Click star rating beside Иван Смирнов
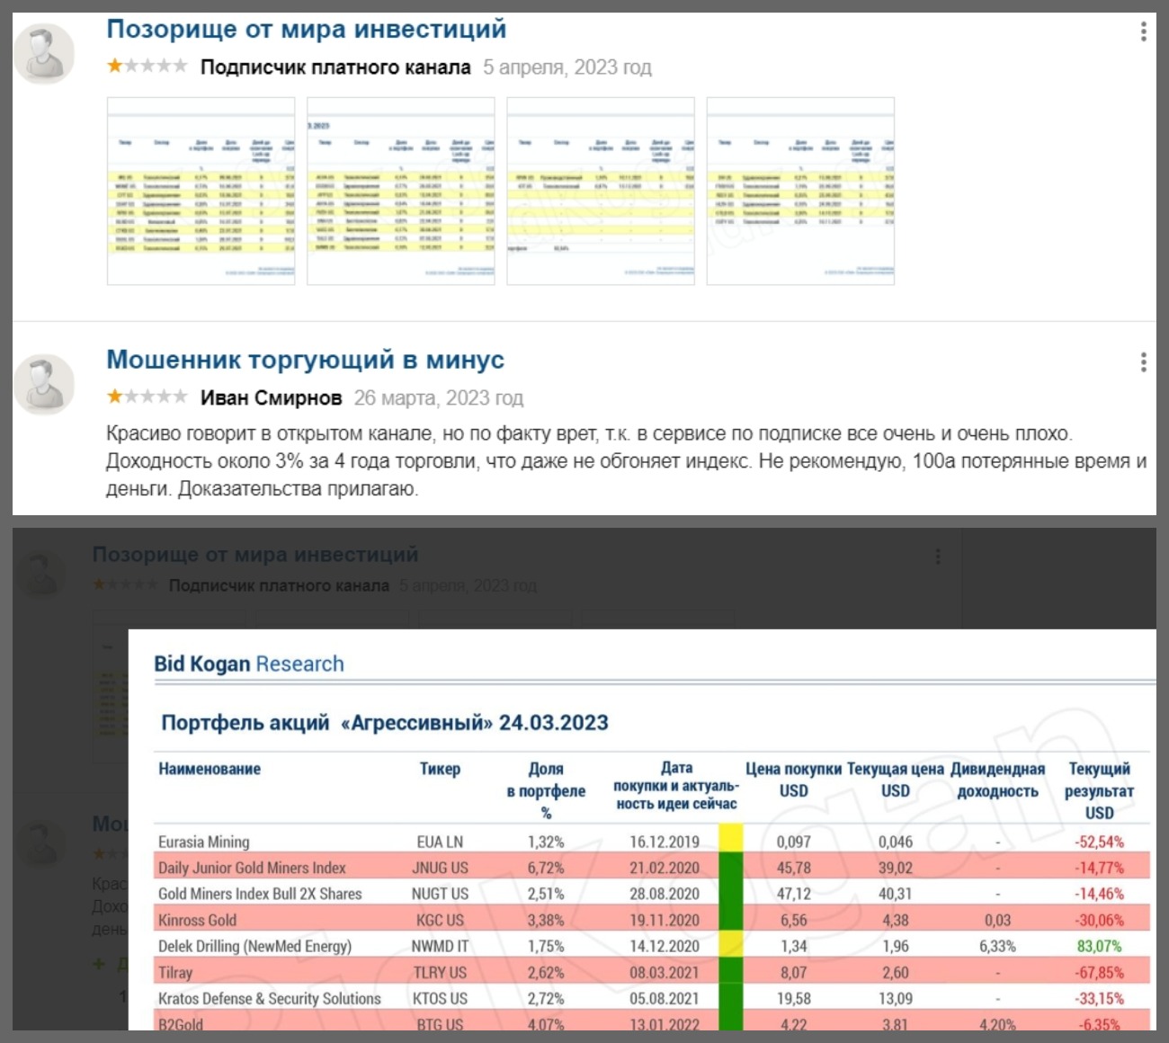Screen dimensions: 1169x1043 click(147, 397)
